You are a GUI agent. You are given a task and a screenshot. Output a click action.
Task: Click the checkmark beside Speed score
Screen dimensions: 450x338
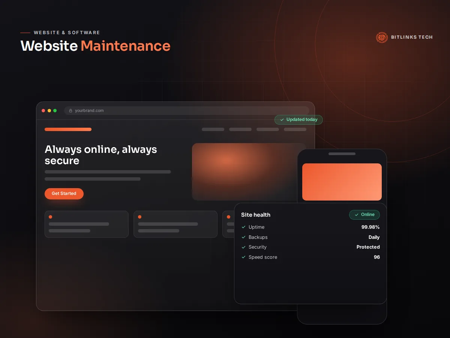pyautogui.click(x=244, y=257)
